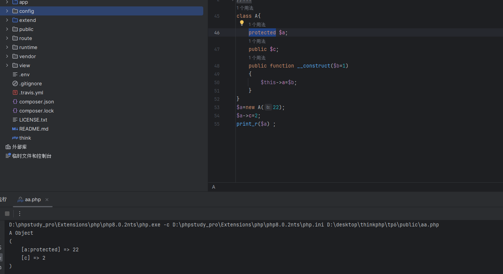This screenshot has height=274, width=503.
Task: Click the '[c] => 2' output line
Action: point(33,258)
